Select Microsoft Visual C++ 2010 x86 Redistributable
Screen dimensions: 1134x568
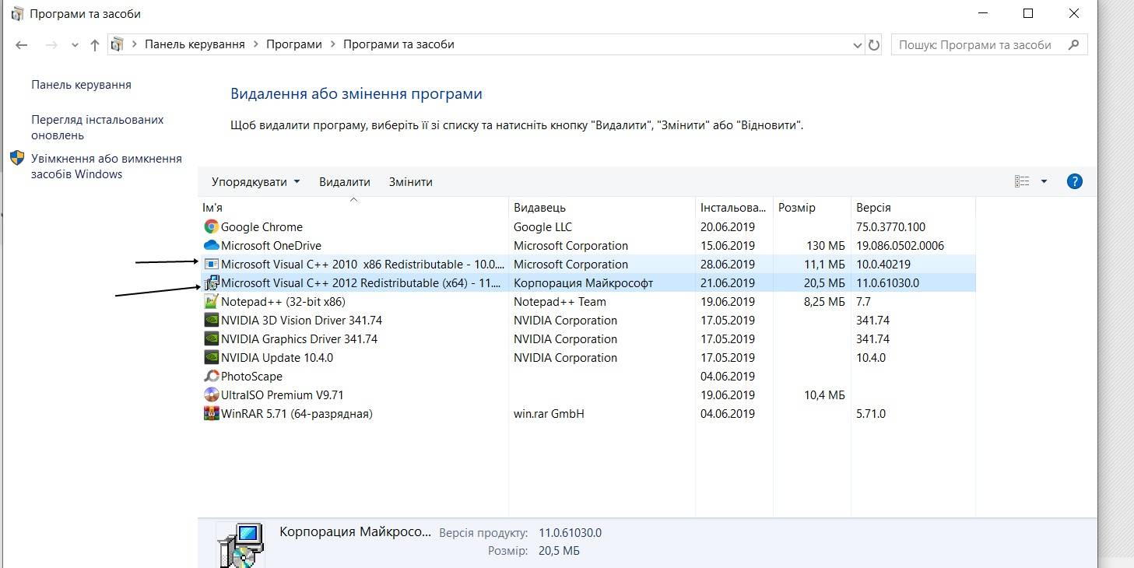(x=587, y=265)
